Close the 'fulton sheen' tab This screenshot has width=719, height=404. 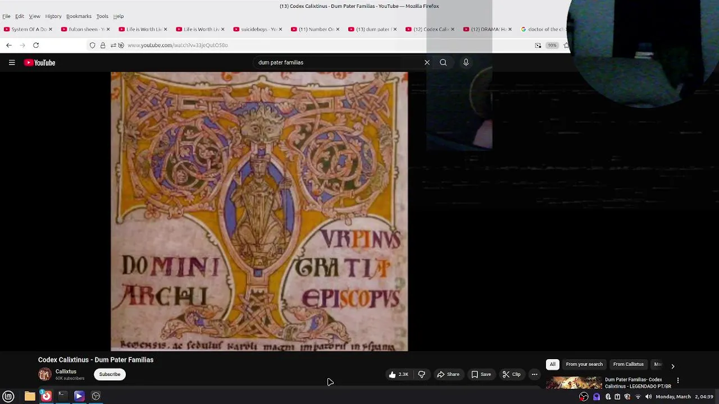[x=108, y=29]
